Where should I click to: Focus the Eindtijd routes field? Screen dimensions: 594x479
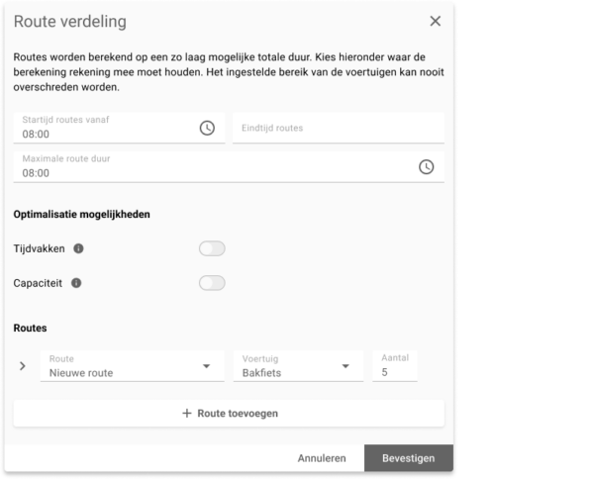339,128
